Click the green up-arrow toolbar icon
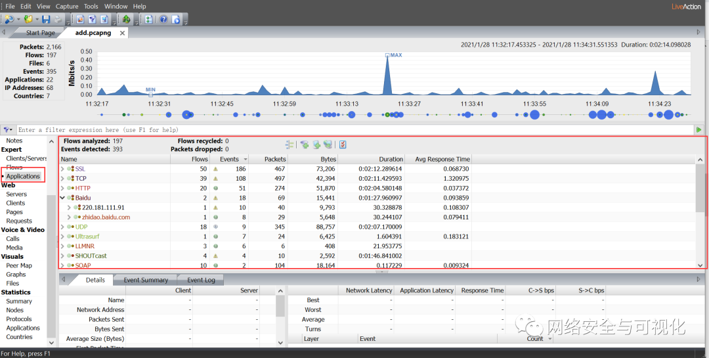The width and height of the screenshot is (709, 358). [127, 19]
